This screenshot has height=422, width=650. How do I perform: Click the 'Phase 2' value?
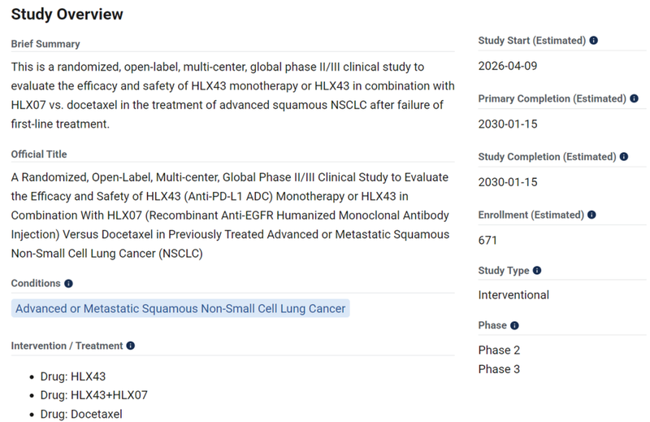tap(499, 350)
